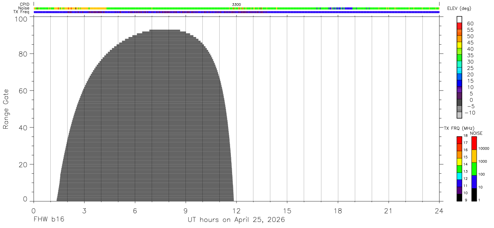Image resolution: width=494 pixels, height=228 pixels.
Task: Click the x-axis tick label '9'
Action: tap(186, 211)
